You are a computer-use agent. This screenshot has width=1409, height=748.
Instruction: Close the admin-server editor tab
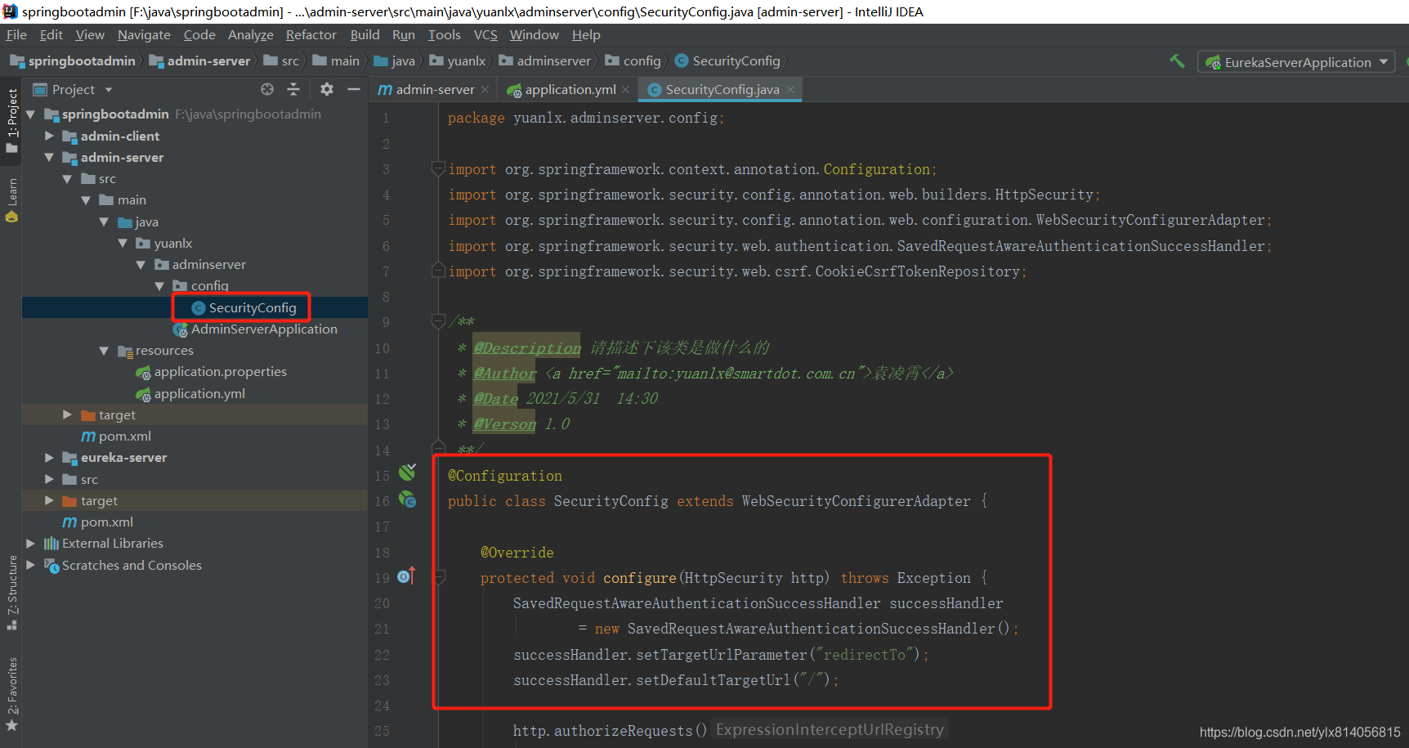pyautogui.click(x=485, y=90)
